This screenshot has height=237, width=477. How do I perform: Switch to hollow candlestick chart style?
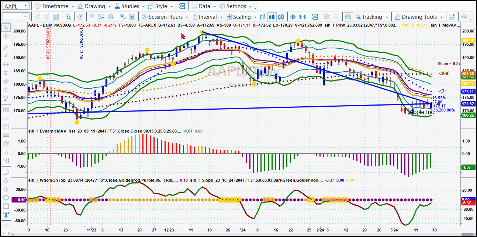pos(281,17)
